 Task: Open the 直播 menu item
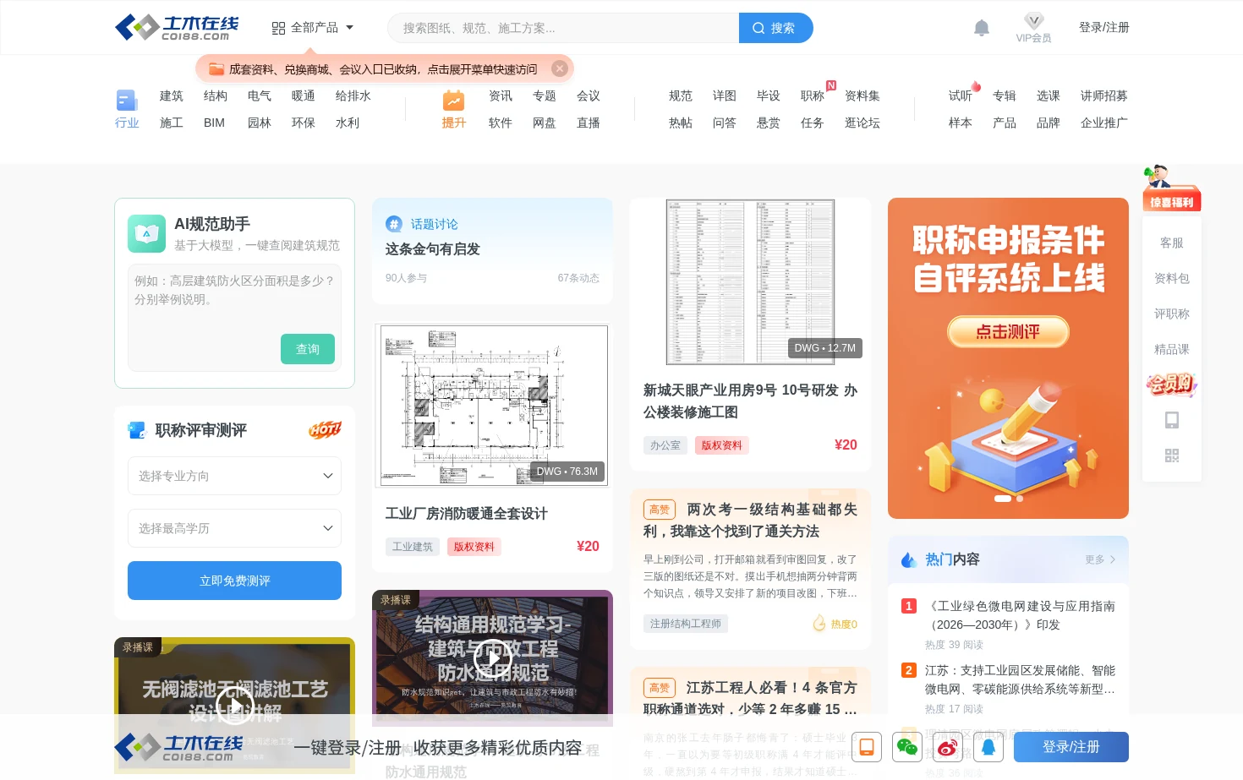(x=589, y=123)
